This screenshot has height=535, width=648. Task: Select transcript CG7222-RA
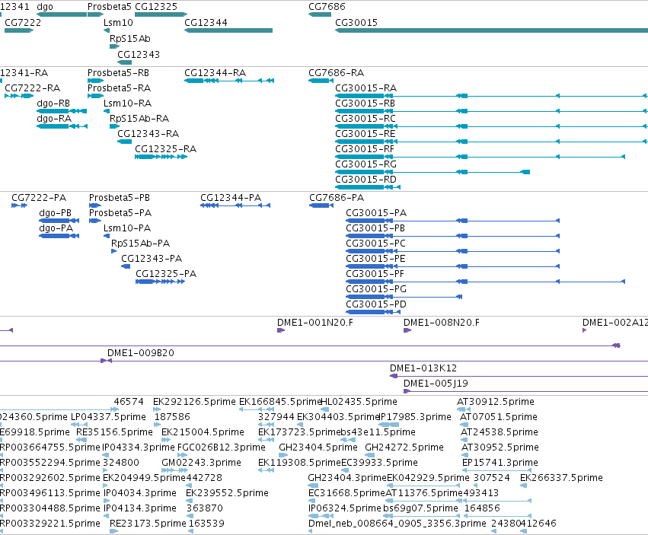tap(32, 88)
